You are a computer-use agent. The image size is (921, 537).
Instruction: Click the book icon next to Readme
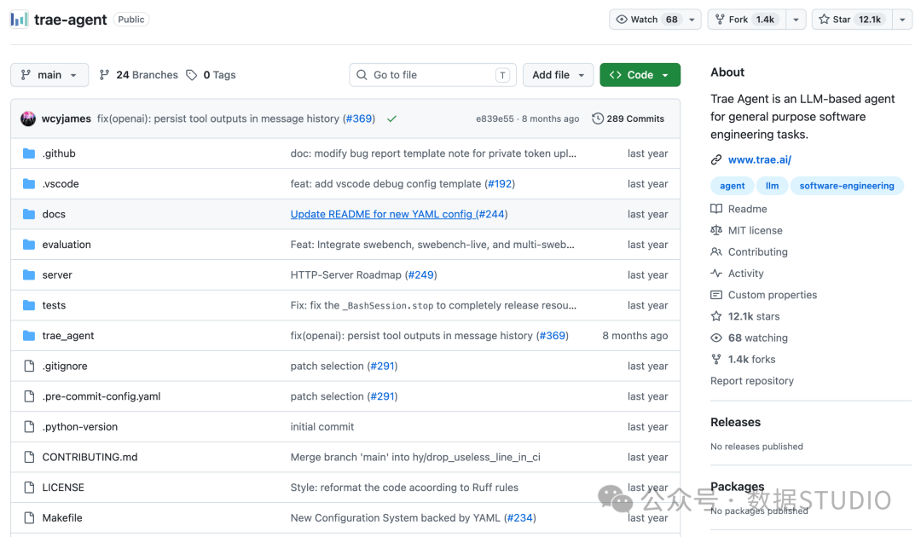(716, 209)
